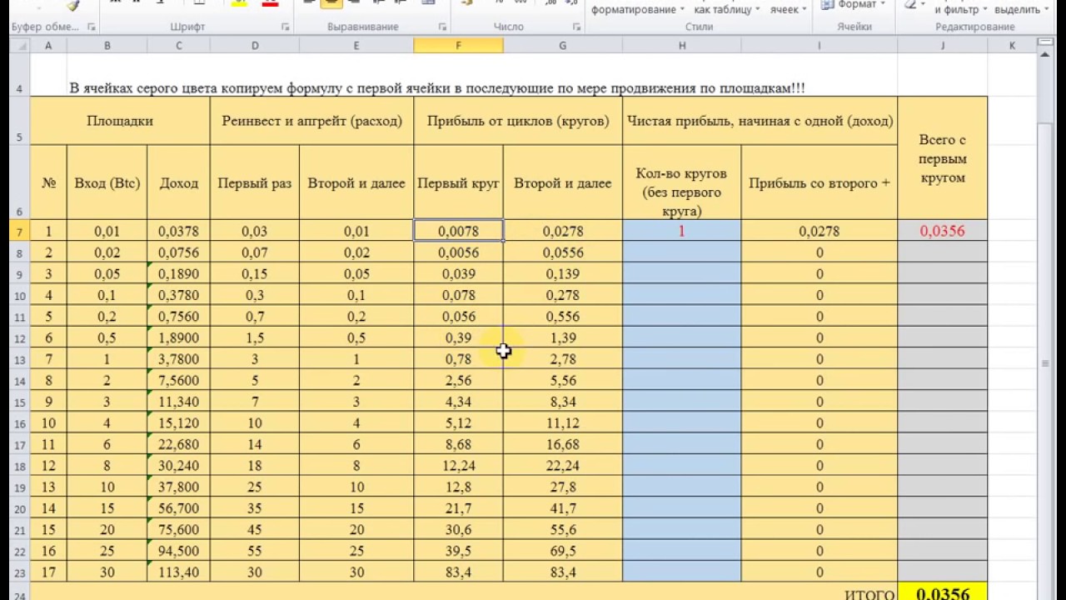
Task: Expand the сортировка и фильтр dropdown
Action: click(x=984, y=10)
